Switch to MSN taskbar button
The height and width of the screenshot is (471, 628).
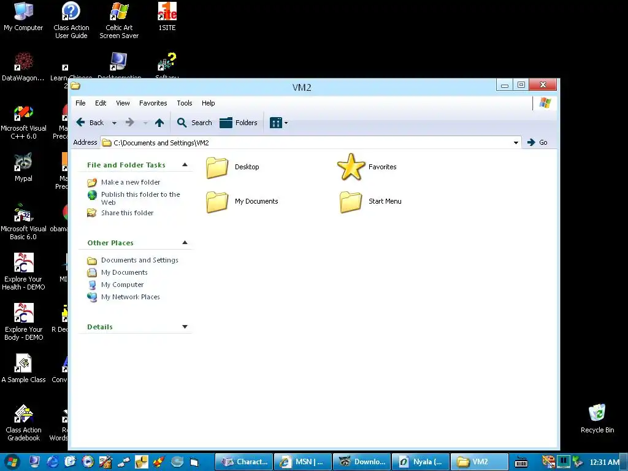[x=303, y=462]
